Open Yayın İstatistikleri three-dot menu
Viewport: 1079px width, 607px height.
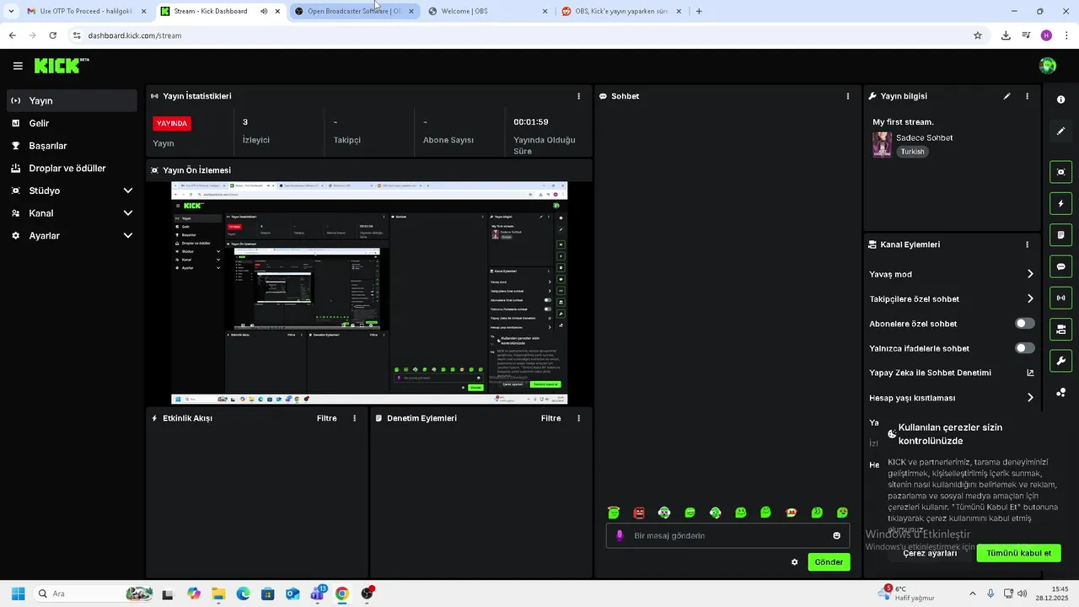pyautogui.click(x=578, y=96)
